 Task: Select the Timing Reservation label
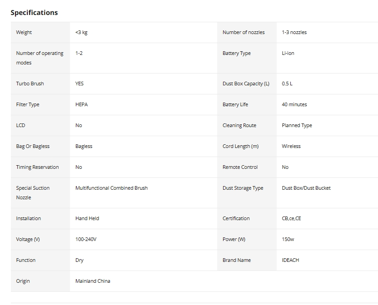click(37, 167)
